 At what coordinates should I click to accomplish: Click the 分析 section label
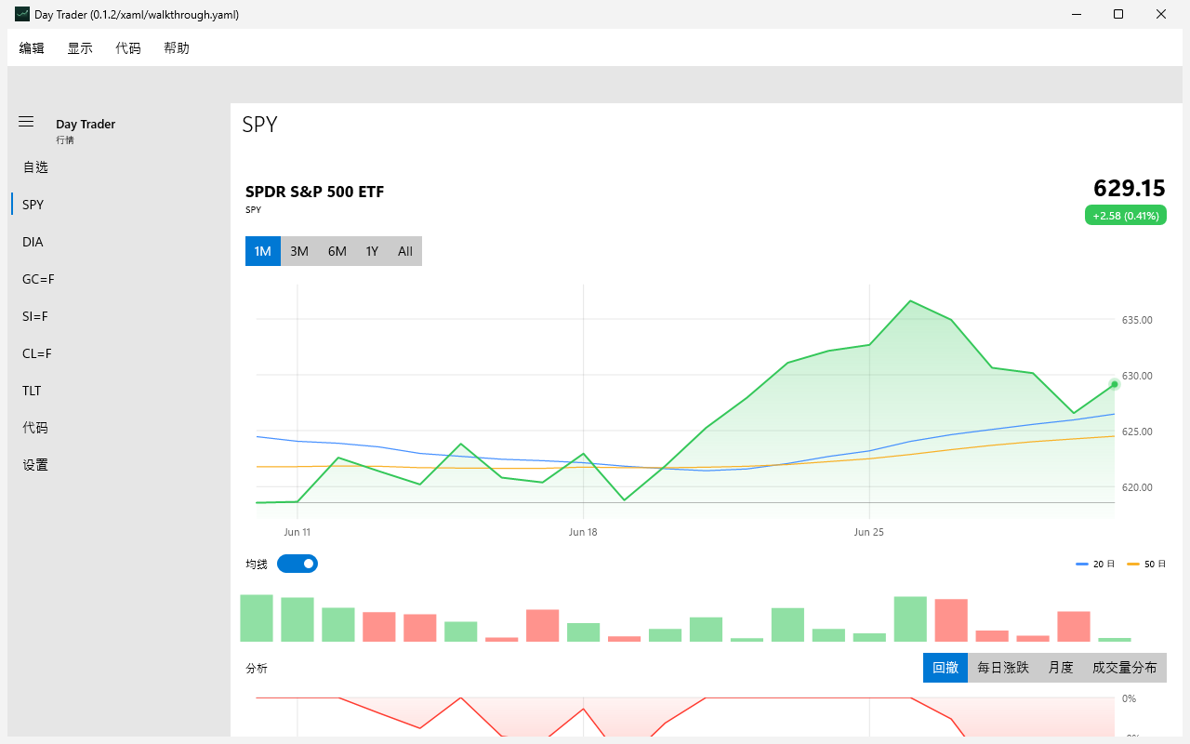coord(257,669)
